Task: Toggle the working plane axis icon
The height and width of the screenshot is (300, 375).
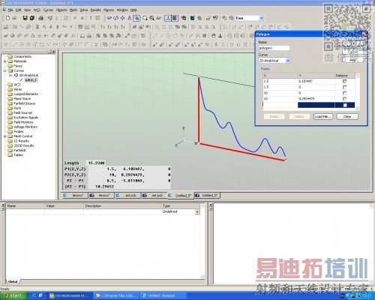Action: [x=168, y=18]
